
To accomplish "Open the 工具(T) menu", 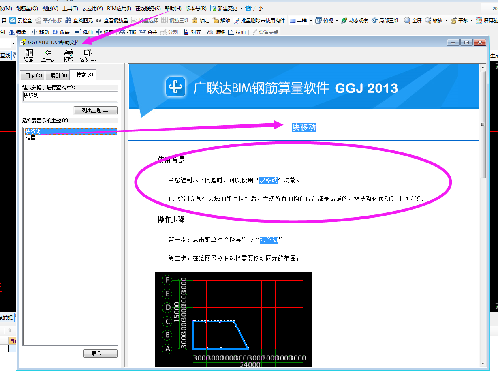I will [70, 8].
